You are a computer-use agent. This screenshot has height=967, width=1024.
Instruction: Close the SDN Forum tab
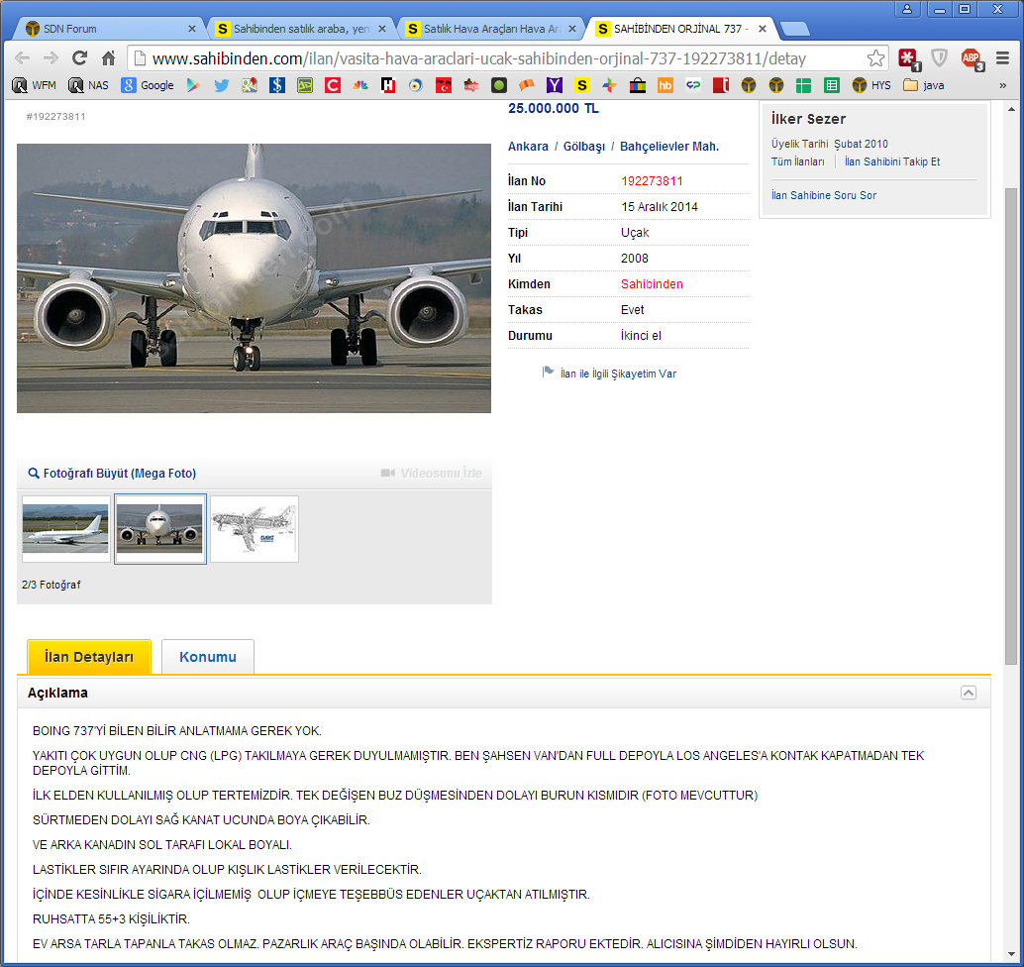(x=191, y=29)
